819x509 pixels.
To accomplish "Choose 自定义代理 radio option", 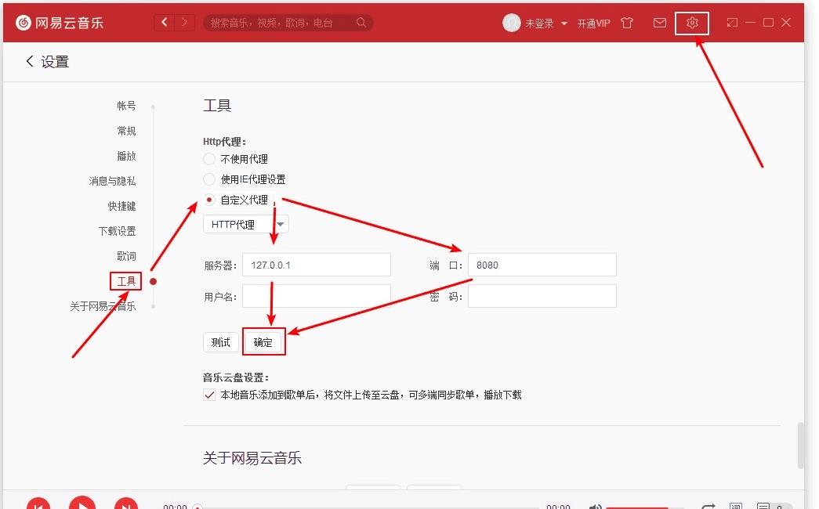I will click(209, 200).
